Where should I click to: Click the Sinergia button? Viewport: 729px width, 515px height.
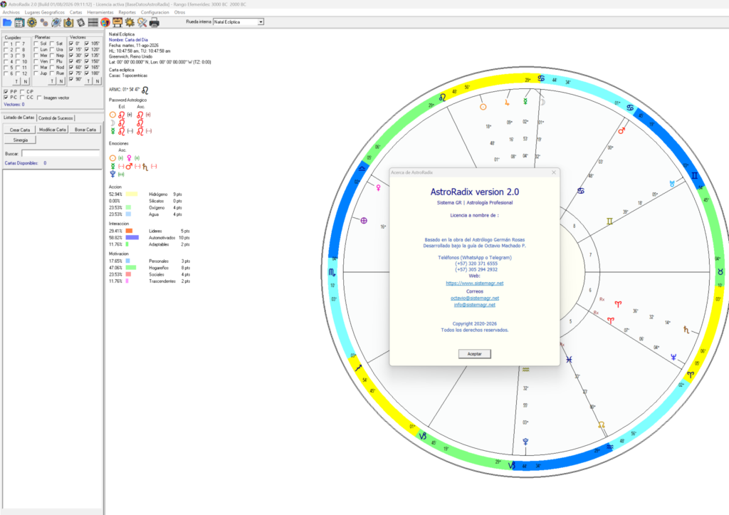20,140
